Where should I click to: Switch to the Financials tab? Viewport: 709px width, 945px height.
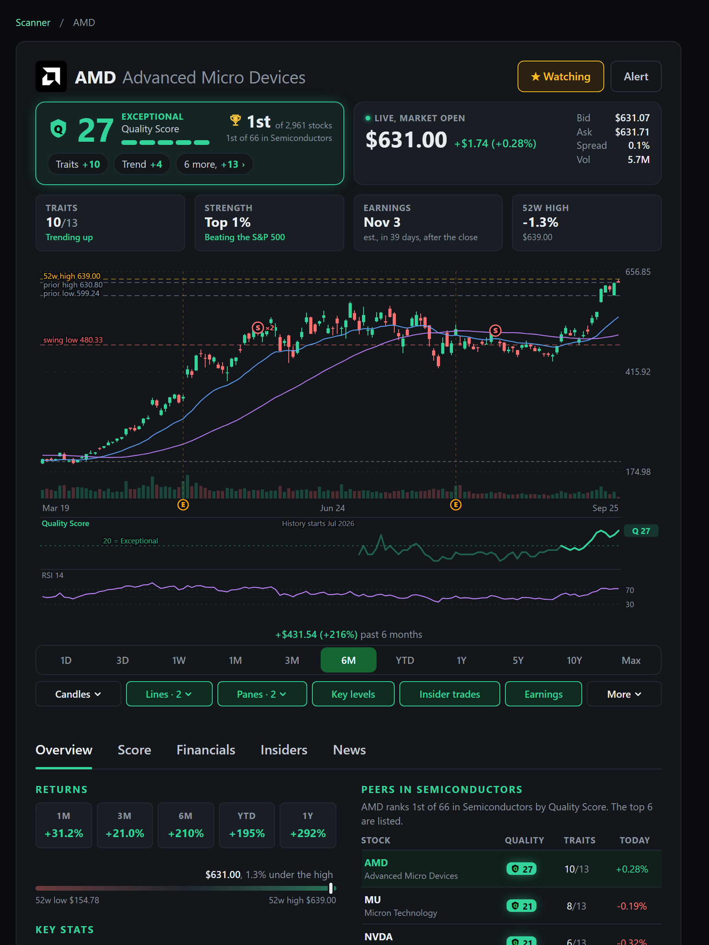206,750
